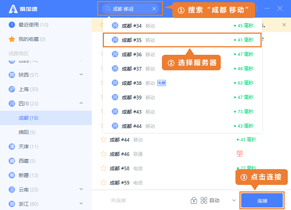Collapse the 四川 (23) region chevron

(81, 103)
